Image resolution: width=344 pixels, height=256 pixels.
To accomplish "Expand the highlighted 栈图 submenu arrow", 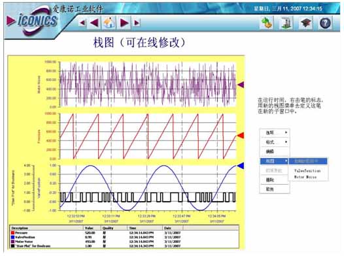I will [x=286, y=161].
